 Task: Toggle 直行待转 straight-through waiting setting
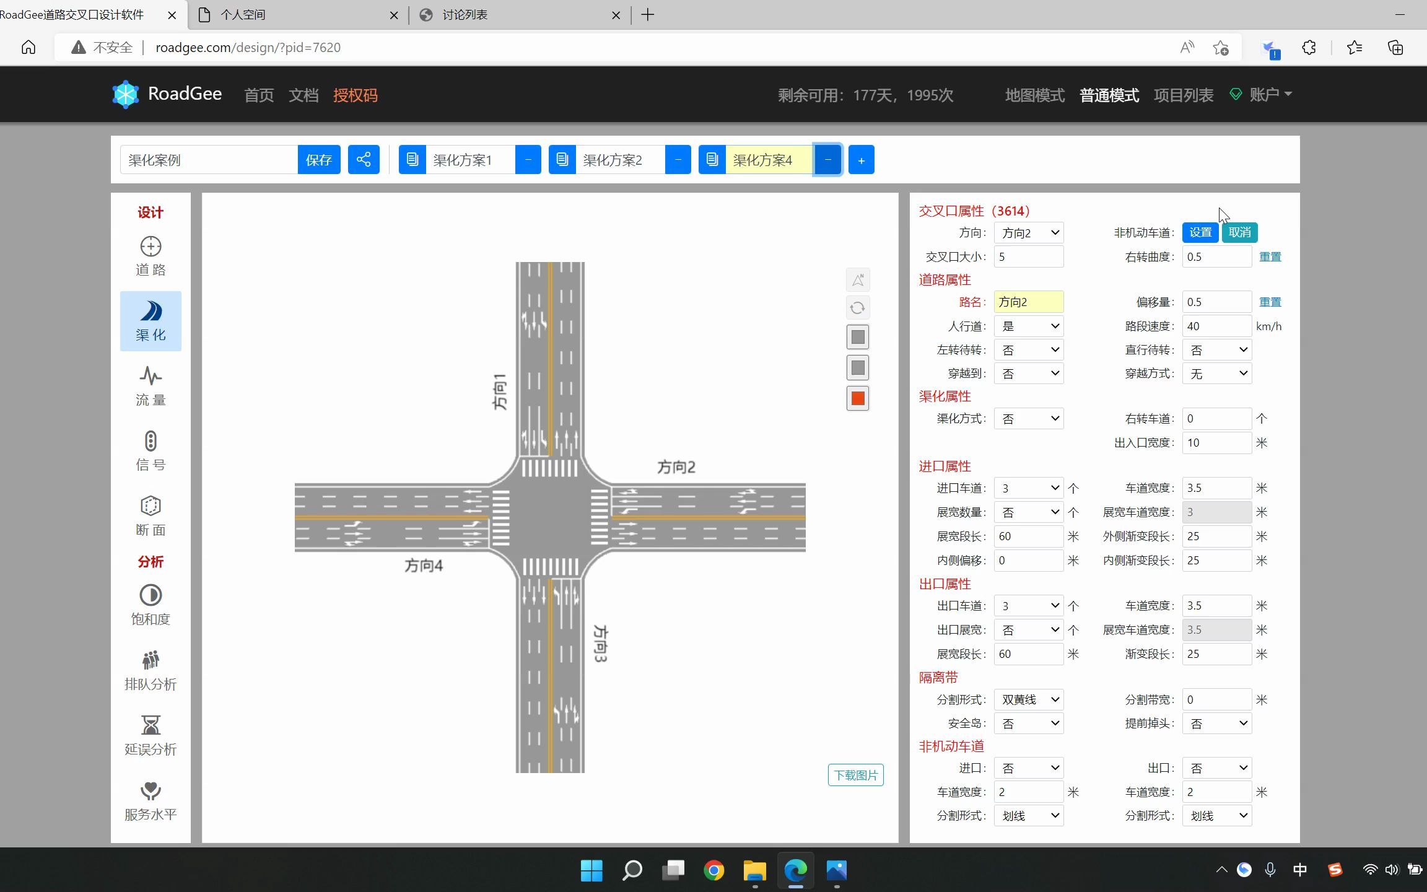[1216, 349]
